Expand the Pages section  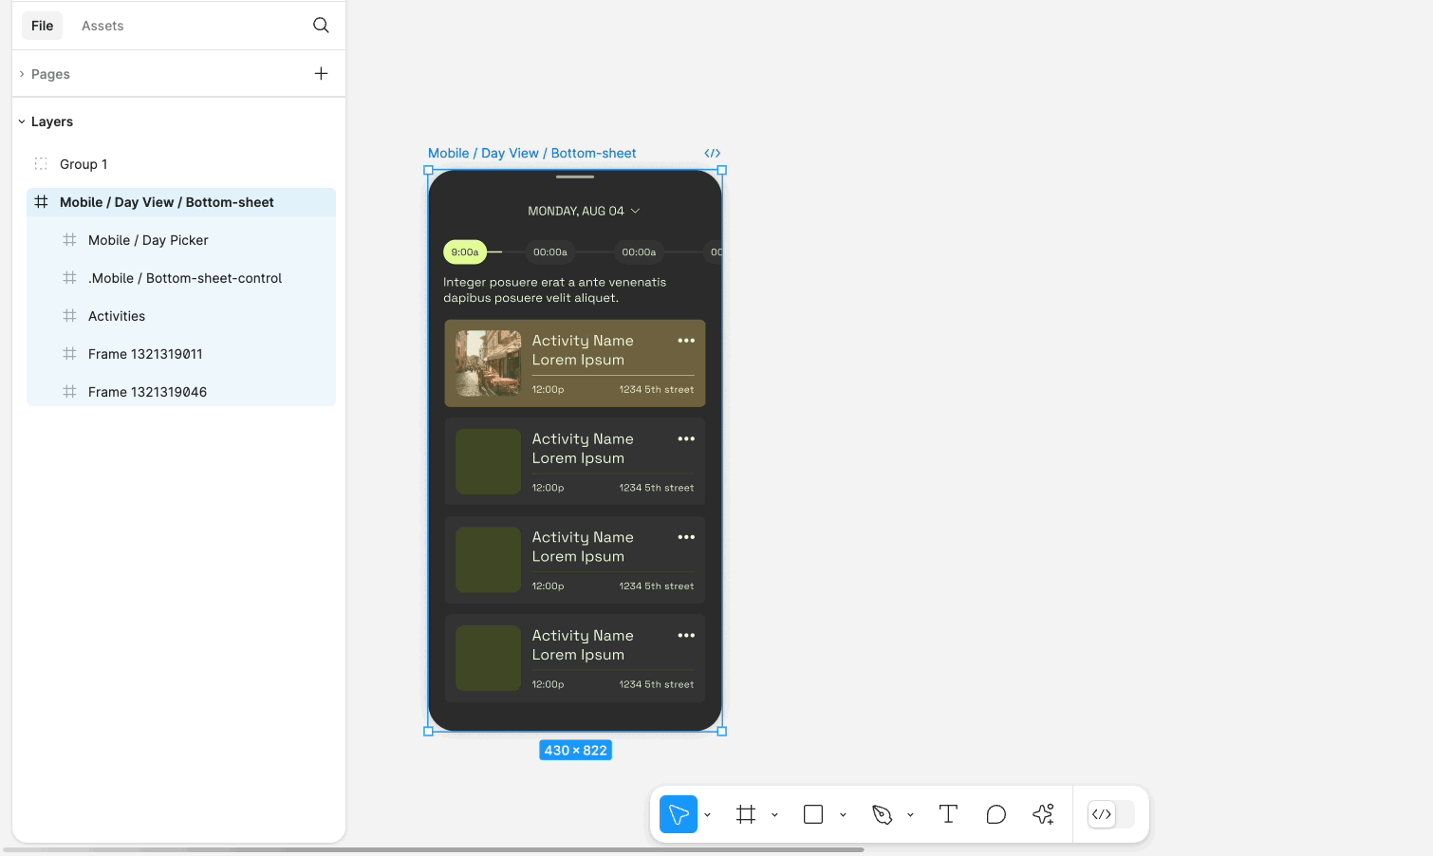pos(22,74)
